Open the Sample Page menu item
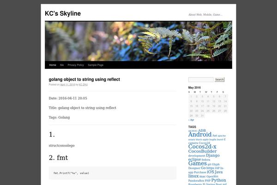 96,65
